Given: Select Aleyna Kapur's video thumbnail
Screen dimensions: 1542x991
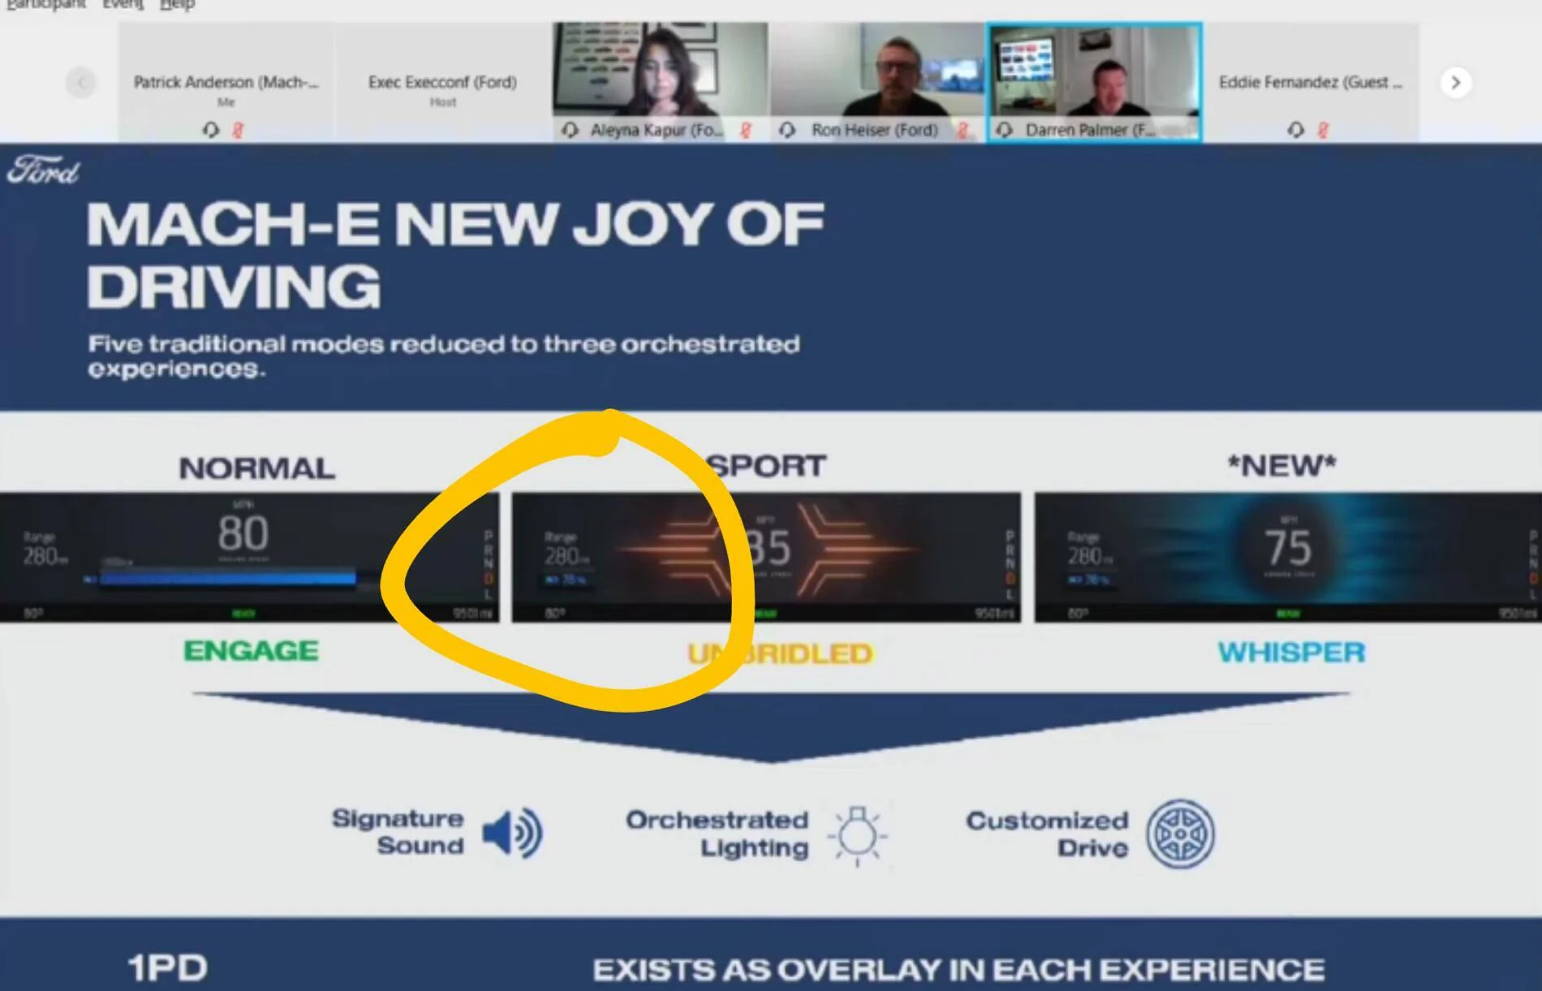Looking at the screenshot, I should (x=660, y=83).
